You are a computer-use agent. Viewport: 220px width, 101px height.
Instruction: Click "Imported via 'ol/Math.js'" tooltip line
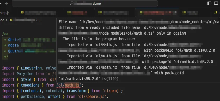click(93, 45)
